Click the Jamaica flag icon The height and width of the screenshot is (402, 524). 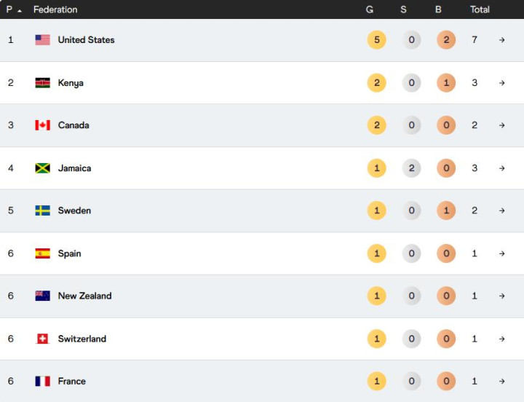click(x=42, y=168)
